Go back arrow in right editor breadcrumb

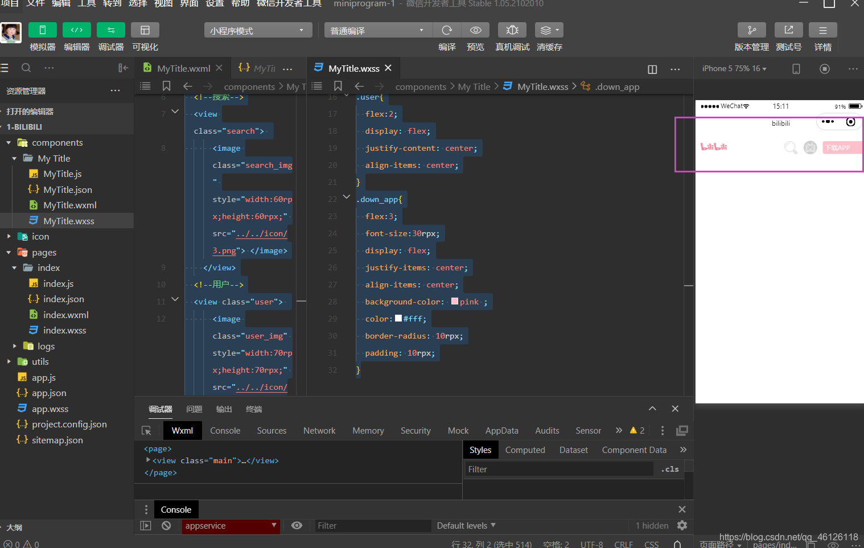pyautogui.click(x=359, y=86)
